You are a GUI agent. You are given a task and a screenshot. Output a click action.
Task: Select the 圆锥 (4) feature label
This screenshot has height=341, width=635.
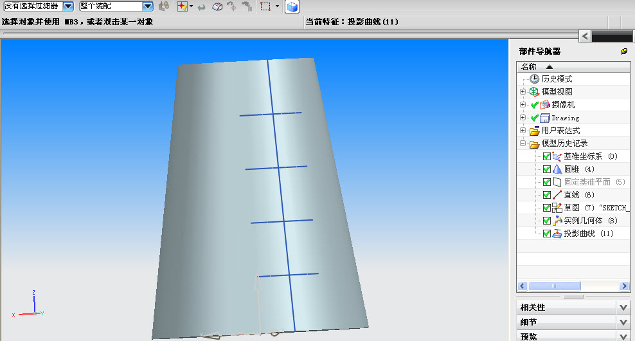[579, 169]
